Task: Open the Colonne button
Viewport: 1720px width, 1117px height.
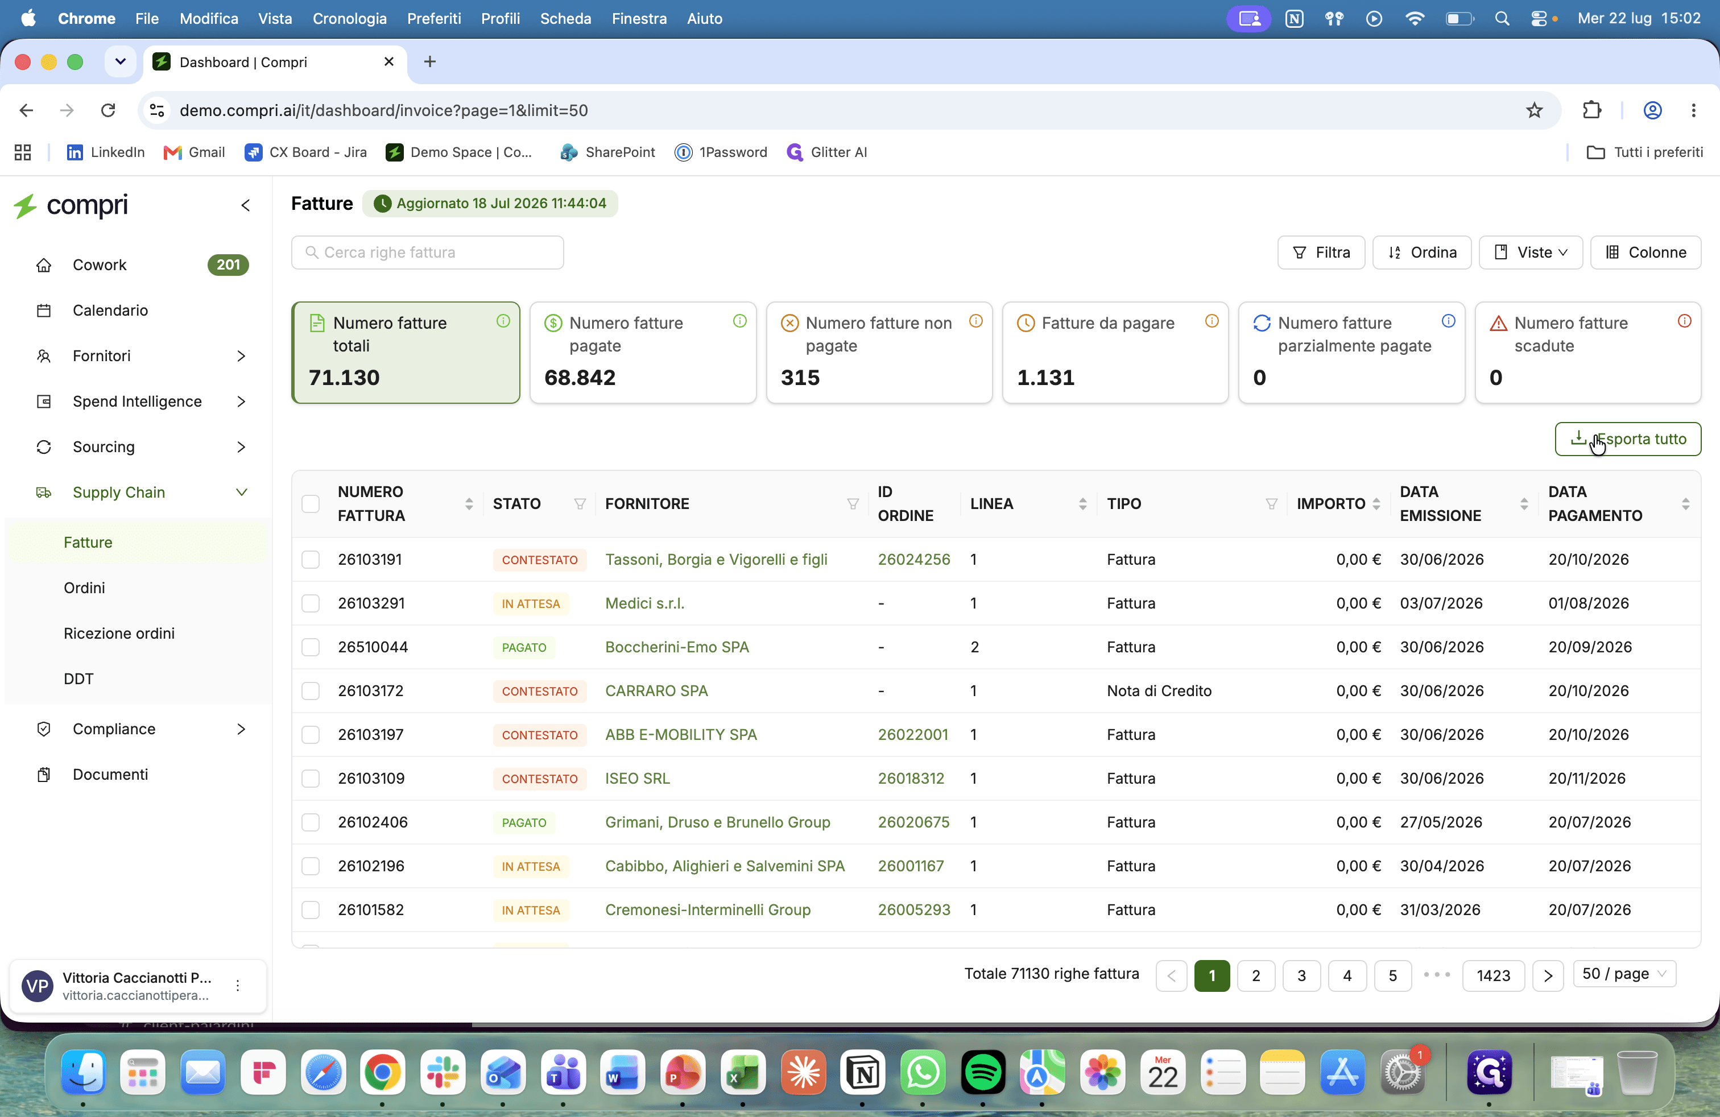Action: (1645, 252)
